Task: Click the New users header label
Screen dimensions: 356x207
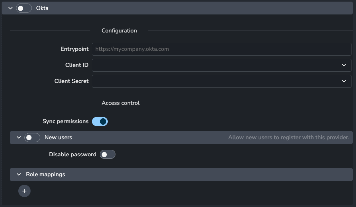Action: click(58, 138)
